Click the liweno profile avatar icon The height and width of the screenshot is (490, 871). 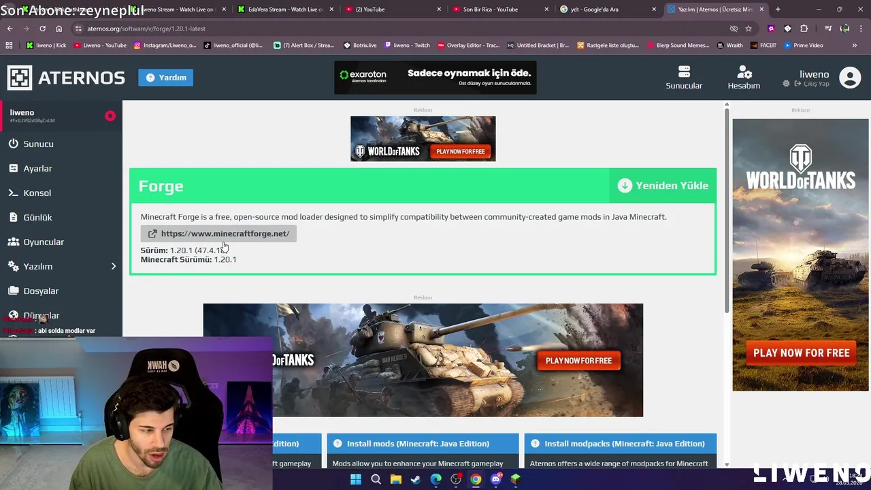coord(850,78)
